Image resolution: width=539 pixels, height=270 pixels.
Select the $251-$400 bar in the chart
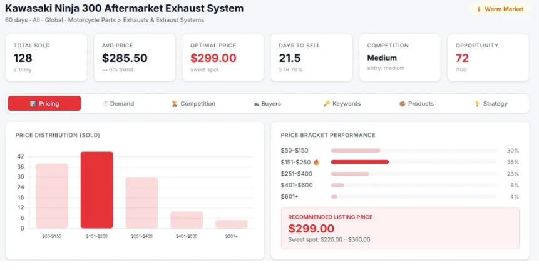(141, 202)
